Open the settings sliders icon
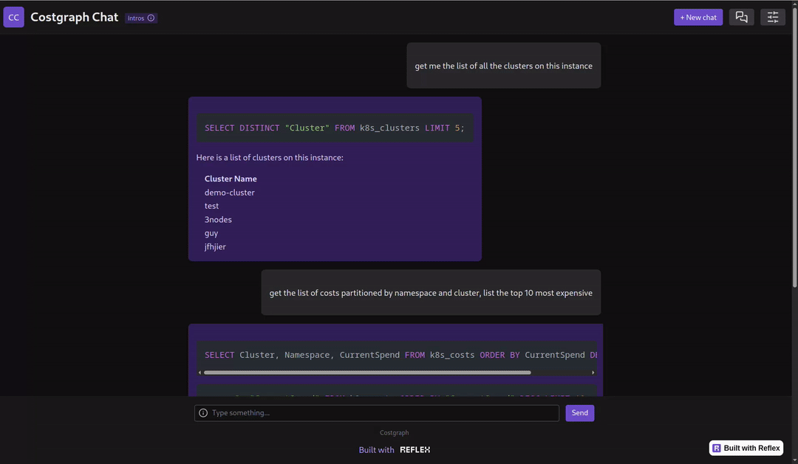Viewport: 798px width, 464px height. pyautogui.click(x=772, y=16)
